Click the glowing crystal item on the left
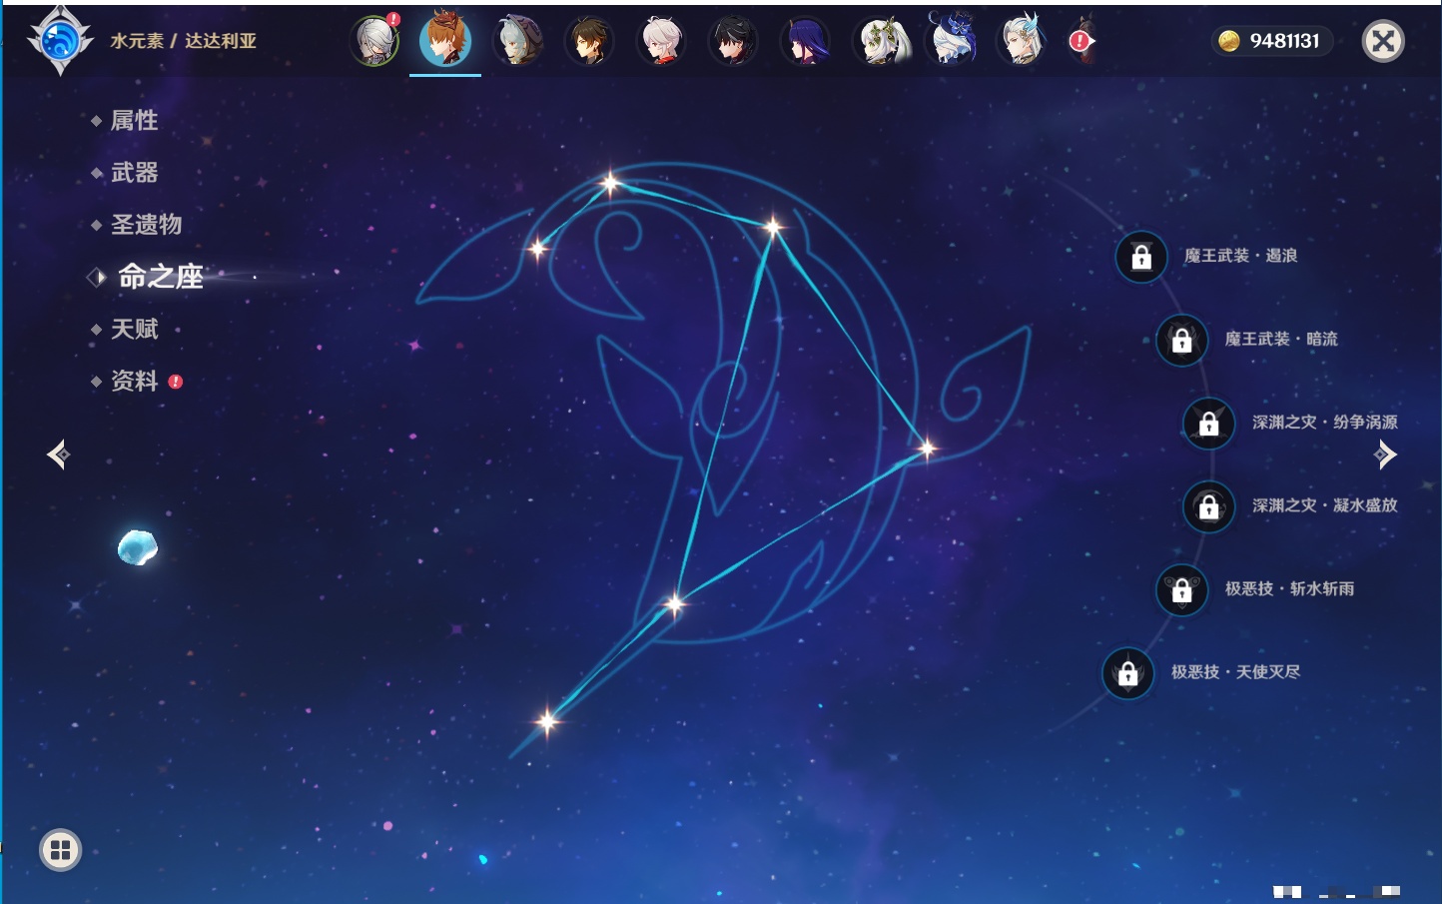Viewport: 1442px width, 904px height. point(138,546)
